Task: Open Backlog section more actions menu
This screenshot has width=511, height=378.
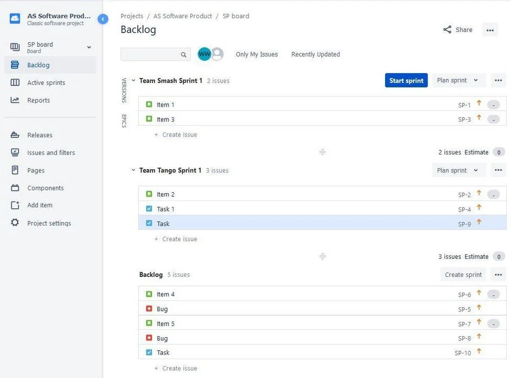Action: click(x=498, y=275)
